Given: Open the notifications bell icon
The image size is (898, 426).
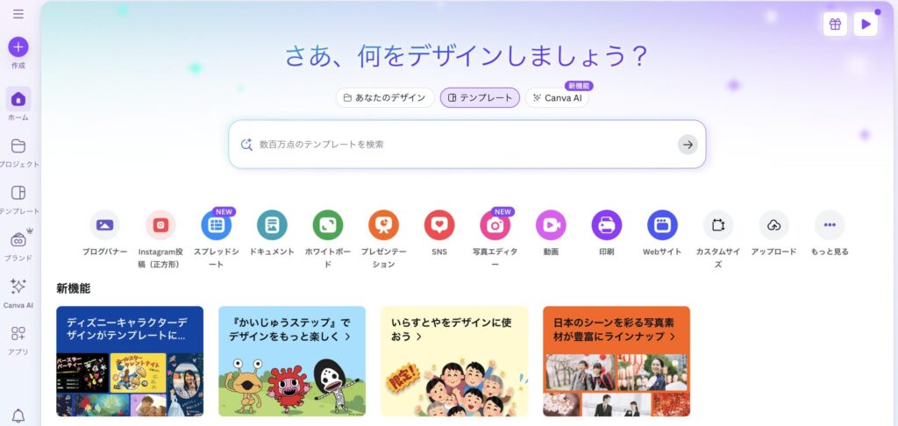Looking at the screenshot, I should tap(18, 415).
